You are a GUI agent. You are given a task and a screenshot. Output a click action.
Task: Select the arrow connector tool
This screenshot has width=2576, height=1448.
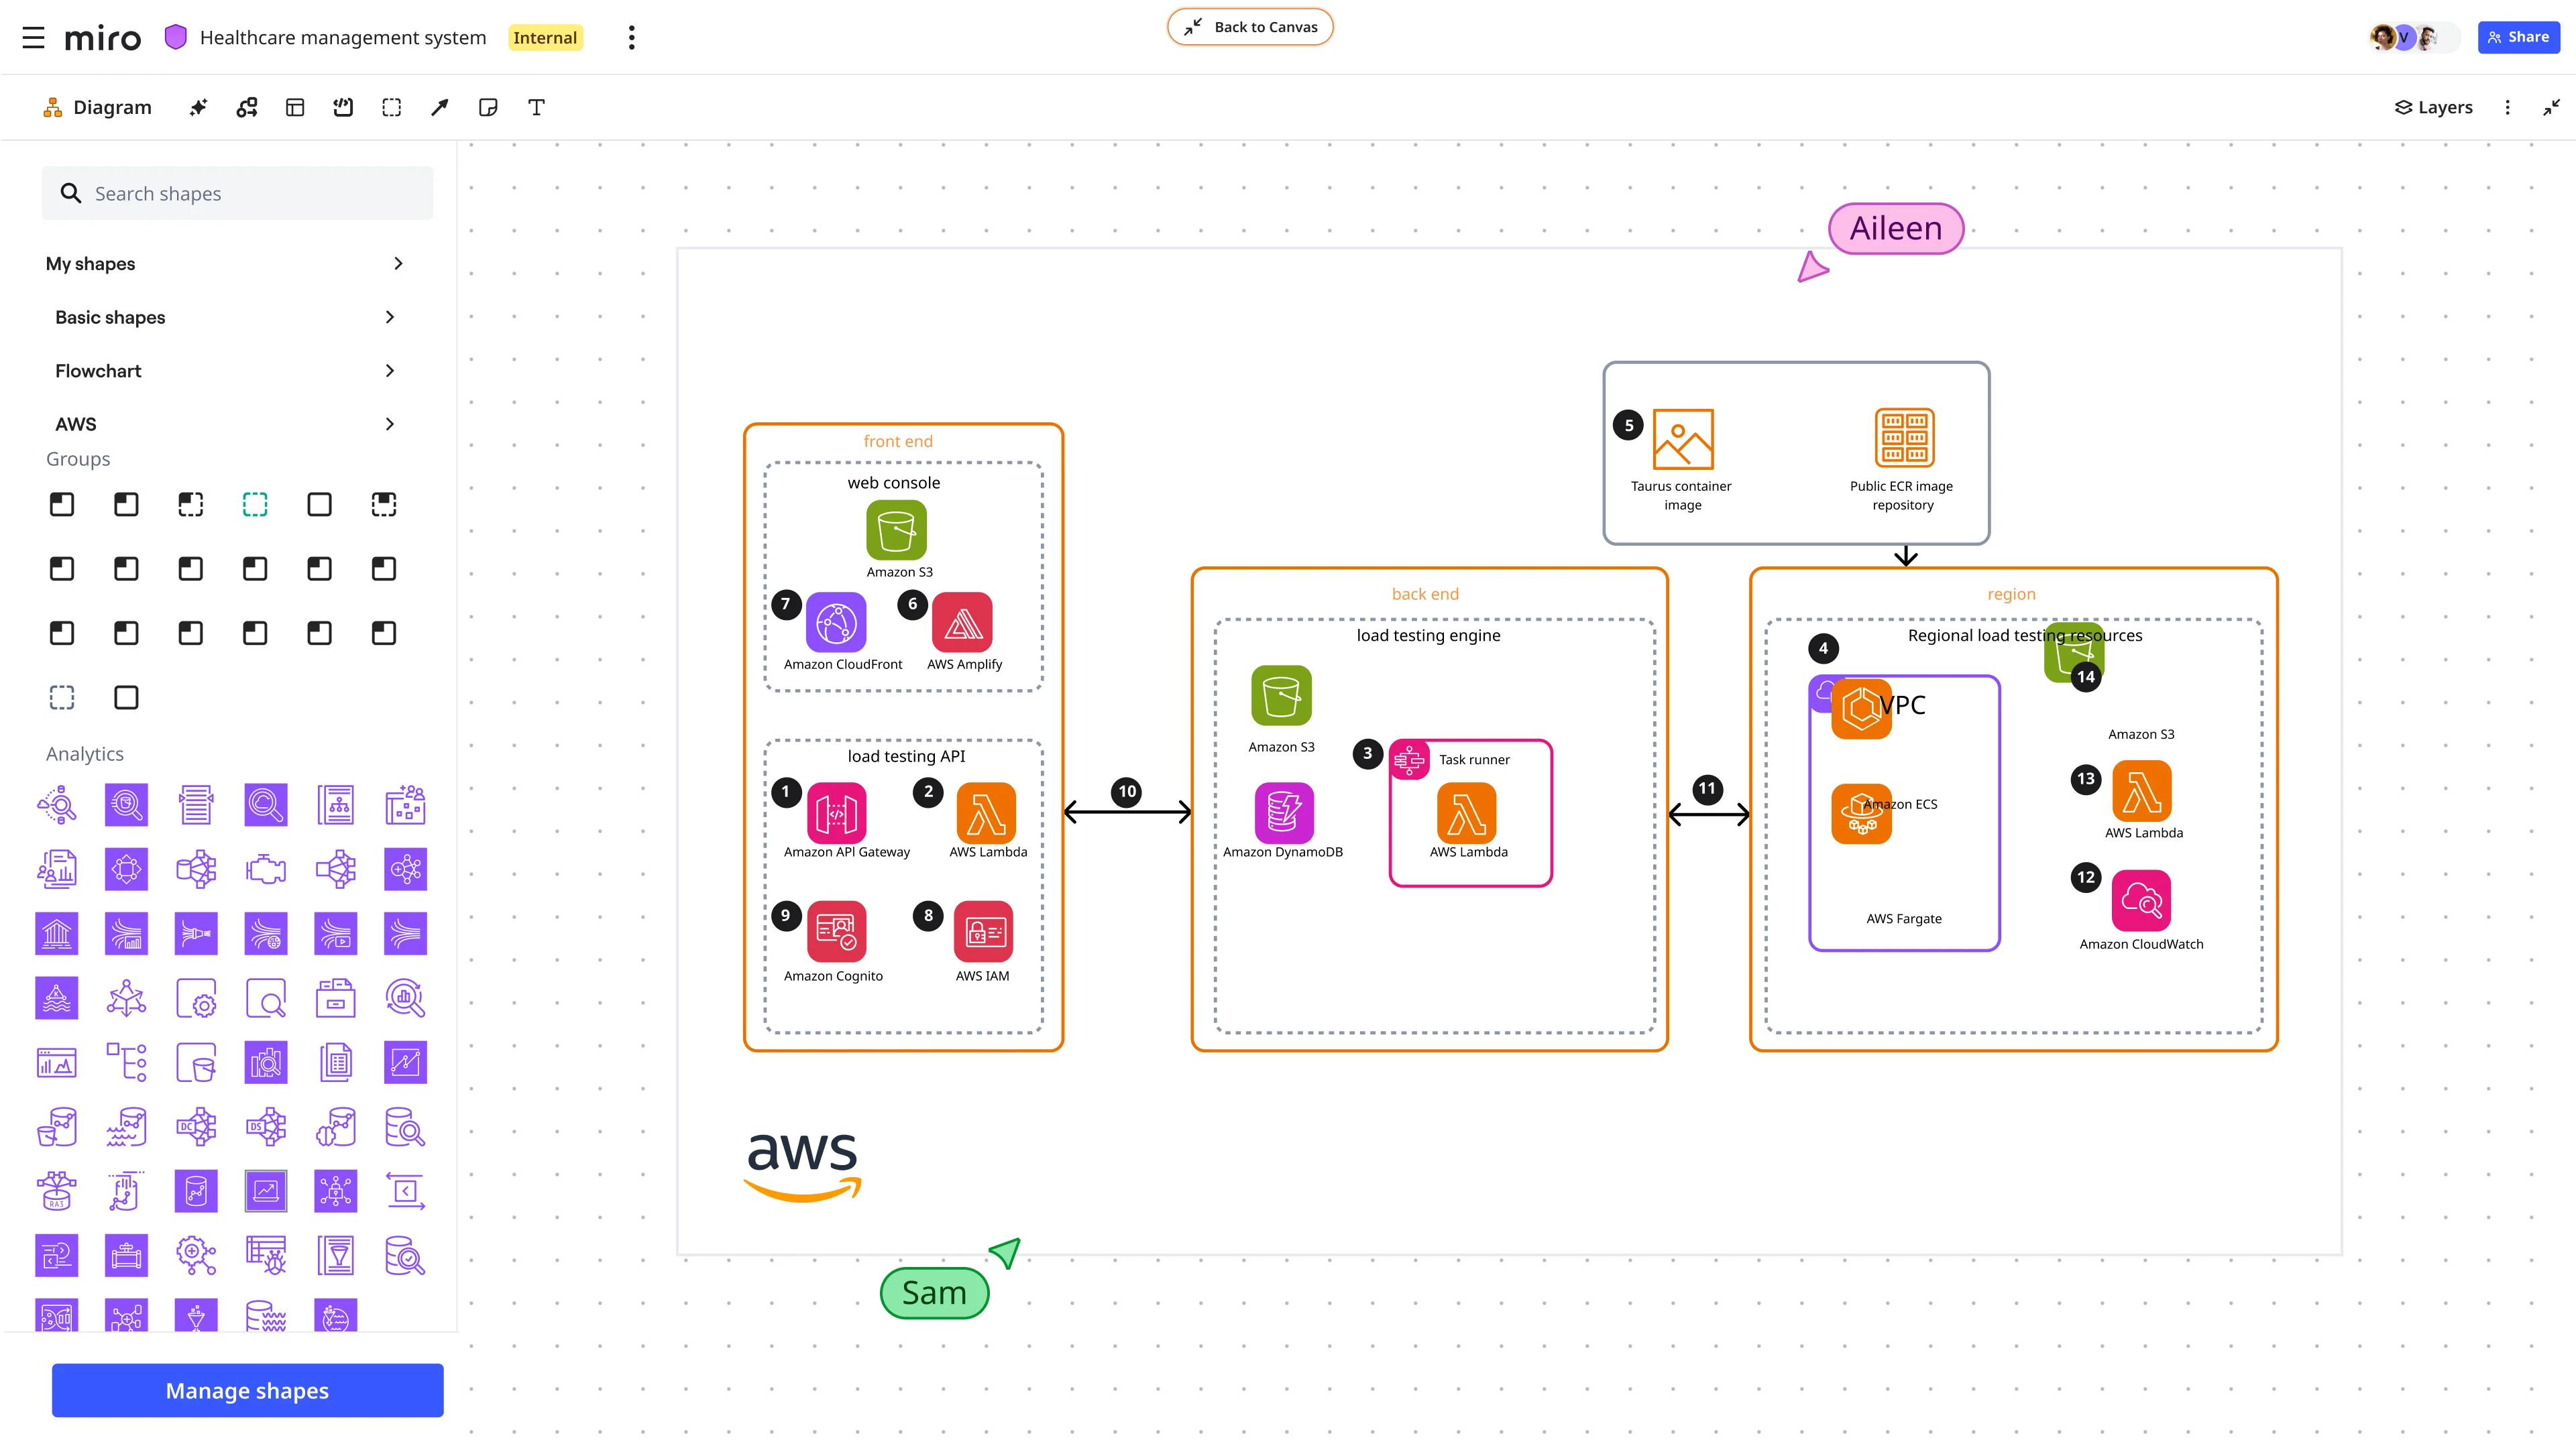[440, 107]
